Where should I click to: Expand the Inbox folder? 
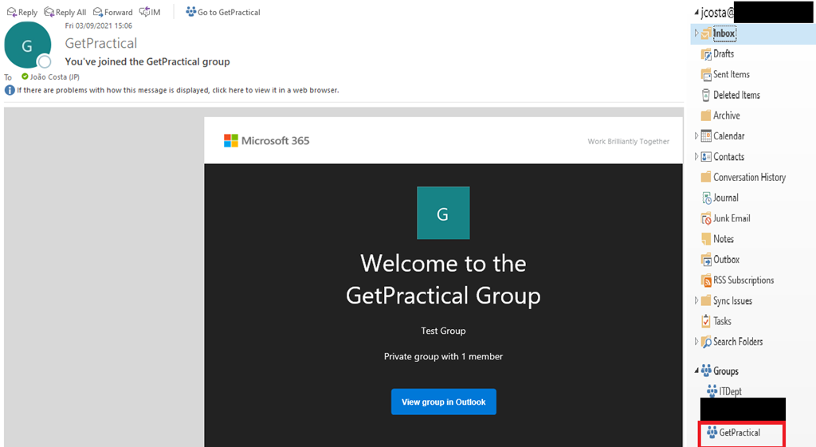pyautogui.click(x=696, y=33)
